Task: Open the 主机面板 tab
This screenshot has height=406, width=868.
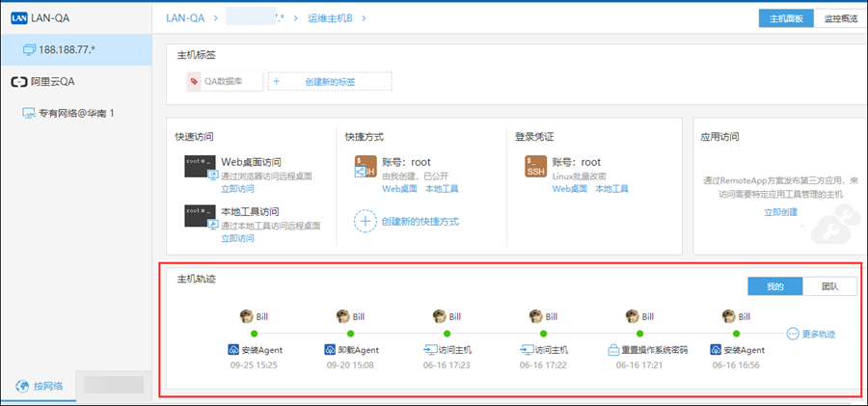Action: click(787, 19)
